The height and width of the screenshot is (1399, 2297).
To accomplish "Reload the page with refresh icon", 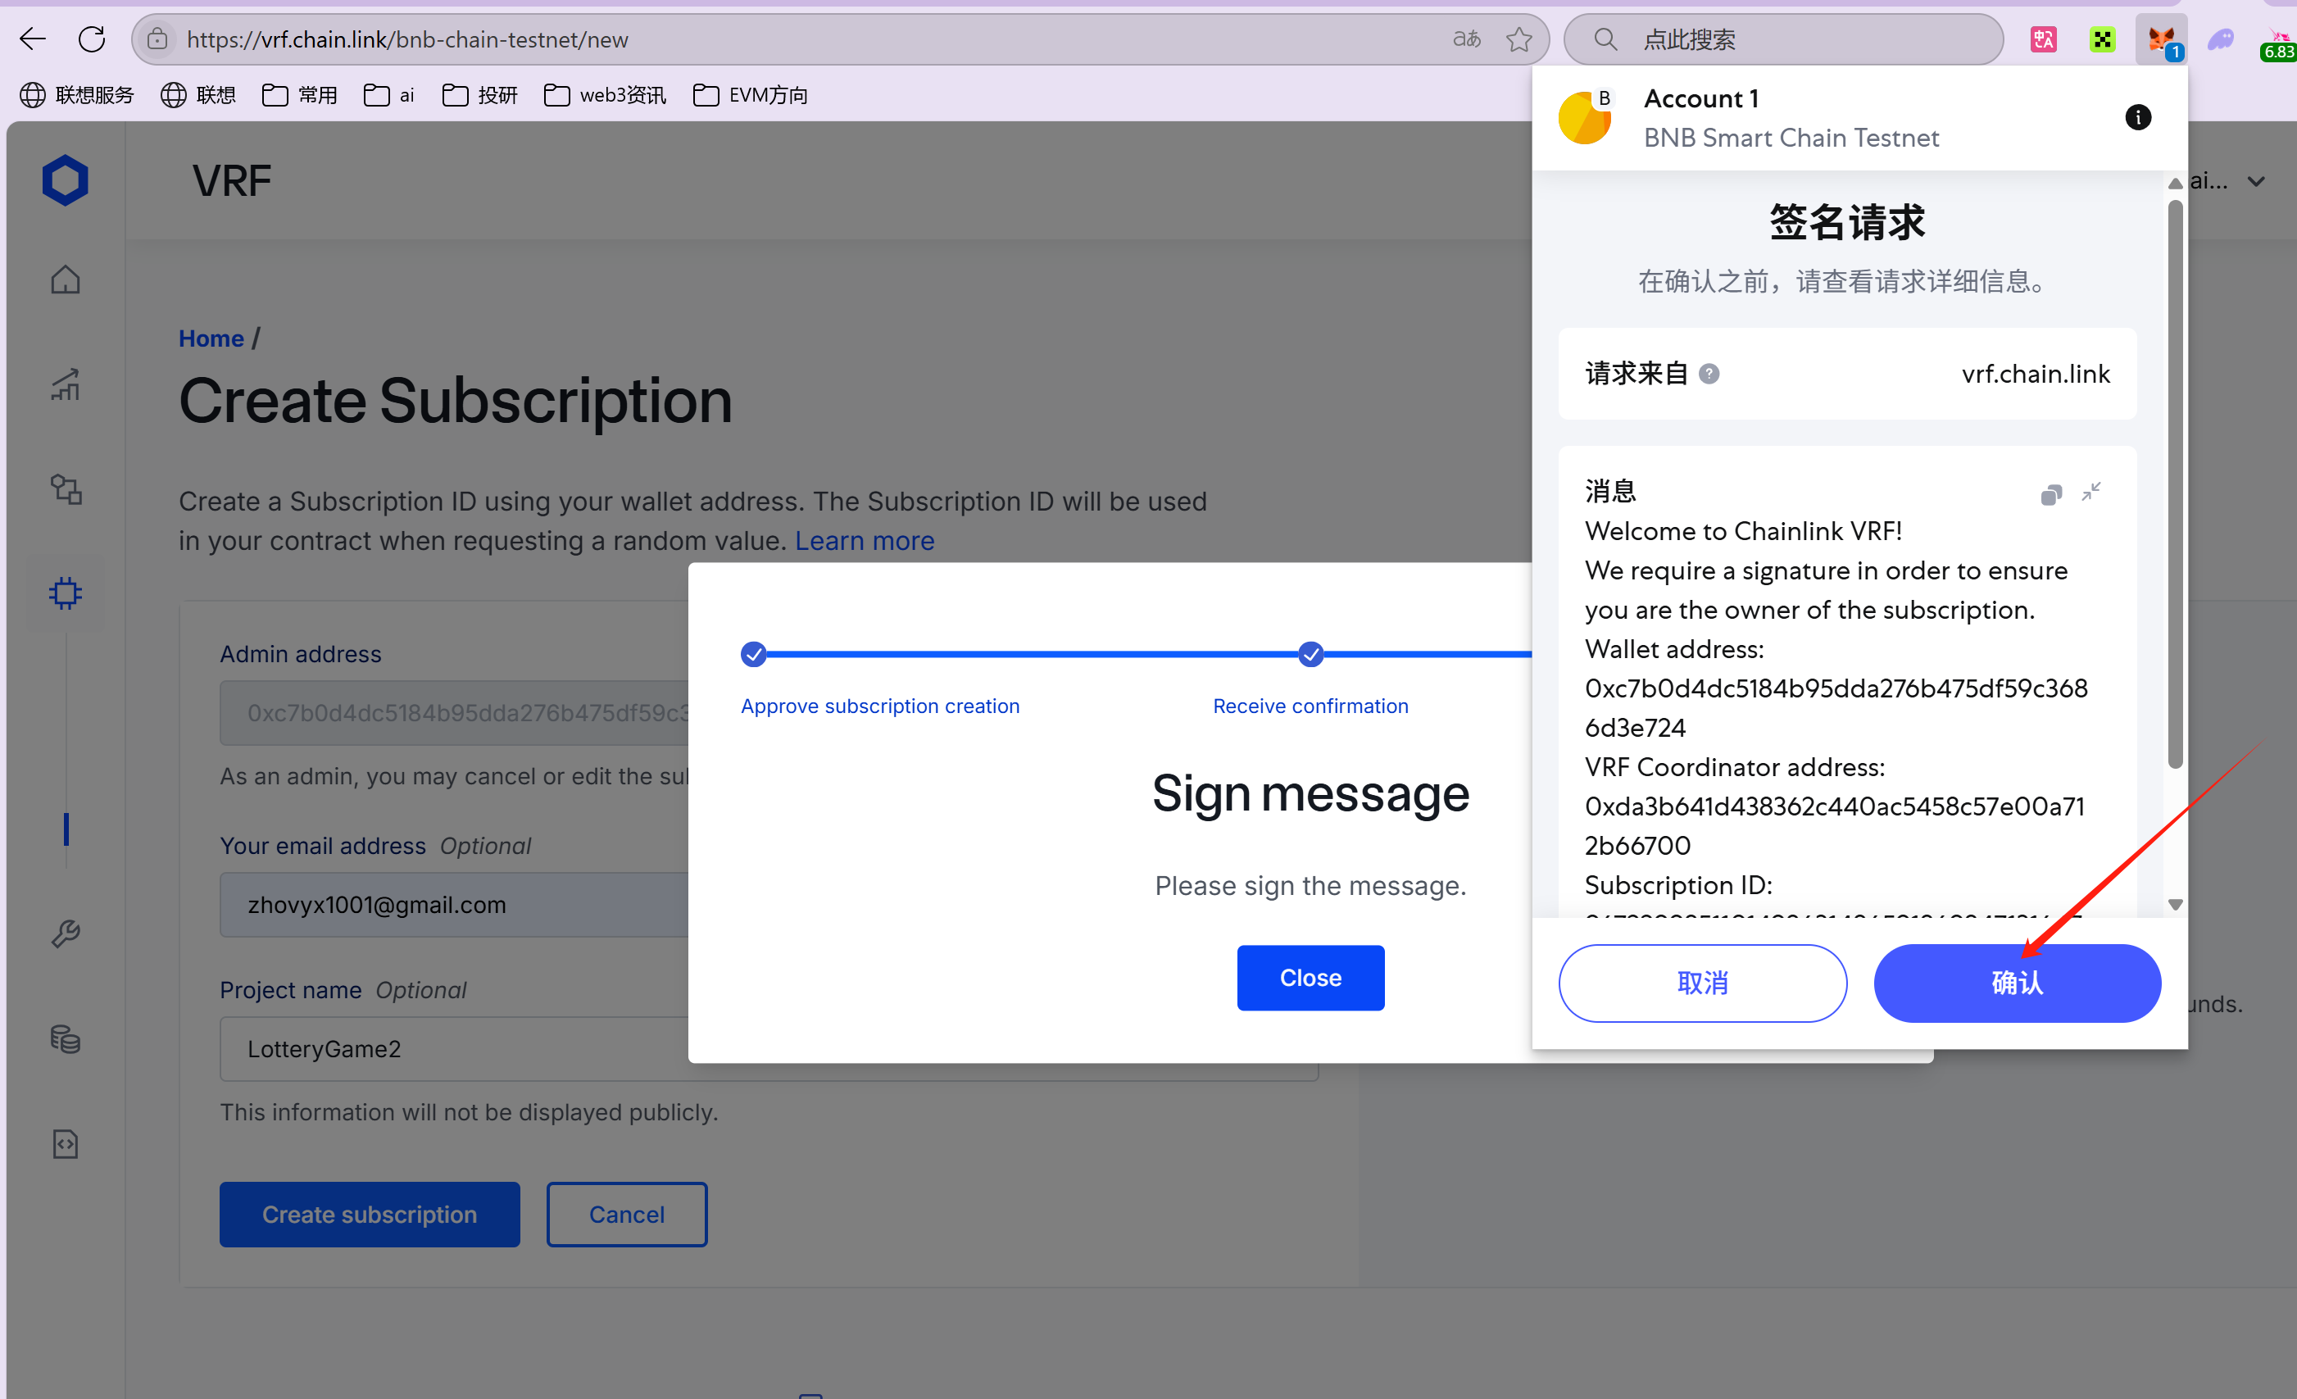I will tap(91, 39).
